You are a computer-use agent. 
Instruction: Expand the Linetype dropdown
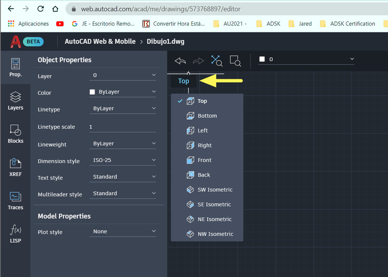coord(123,109)
